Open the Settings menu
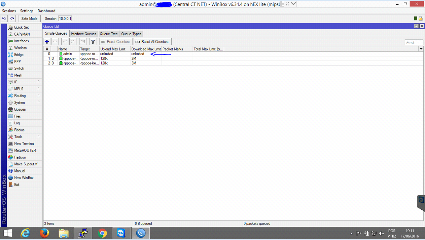 (x=27, y=11)
